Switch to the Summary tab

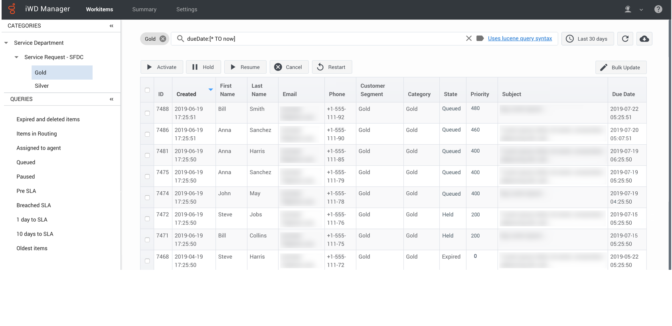point(144,9)
